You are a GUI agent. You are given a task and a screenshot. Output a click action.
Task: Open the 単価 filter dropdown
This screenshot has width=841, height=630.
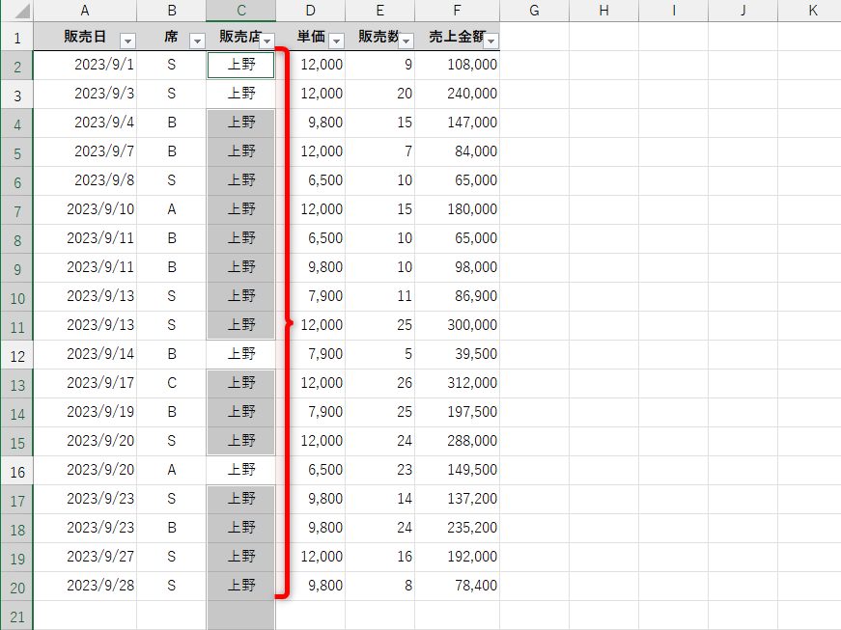click(x=336, y=41)
